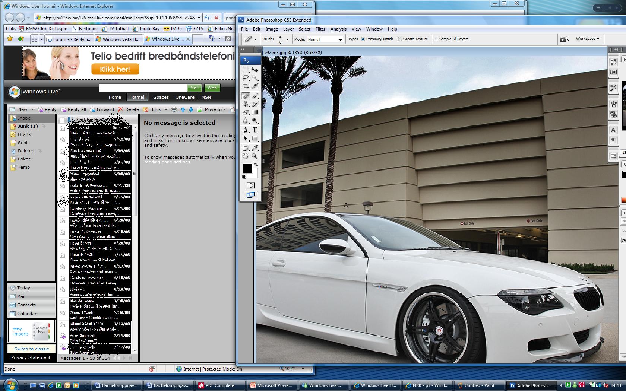Select the Proximity Match radio button
The width and height of the screenshot is (626, 391).
(363, 39)
